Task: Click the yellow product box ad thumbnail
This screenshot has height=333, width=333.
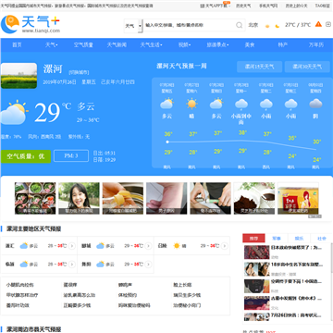Action: 298,198
